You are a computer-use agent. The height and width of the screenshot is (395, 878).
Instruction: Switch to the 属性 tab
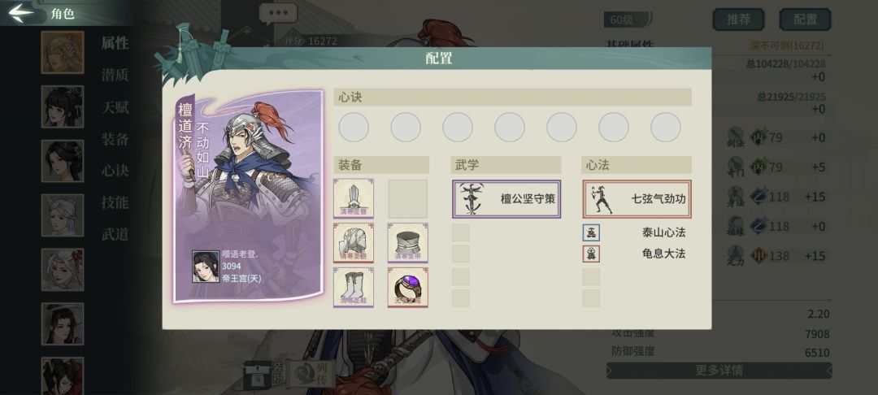pos(115,43)
